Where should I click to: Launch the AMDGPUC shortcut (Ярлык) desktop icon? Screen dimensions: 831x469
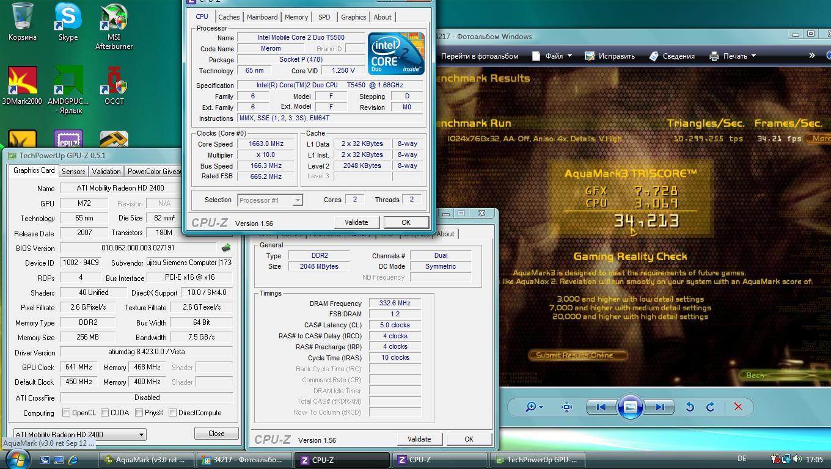point(68,90)
